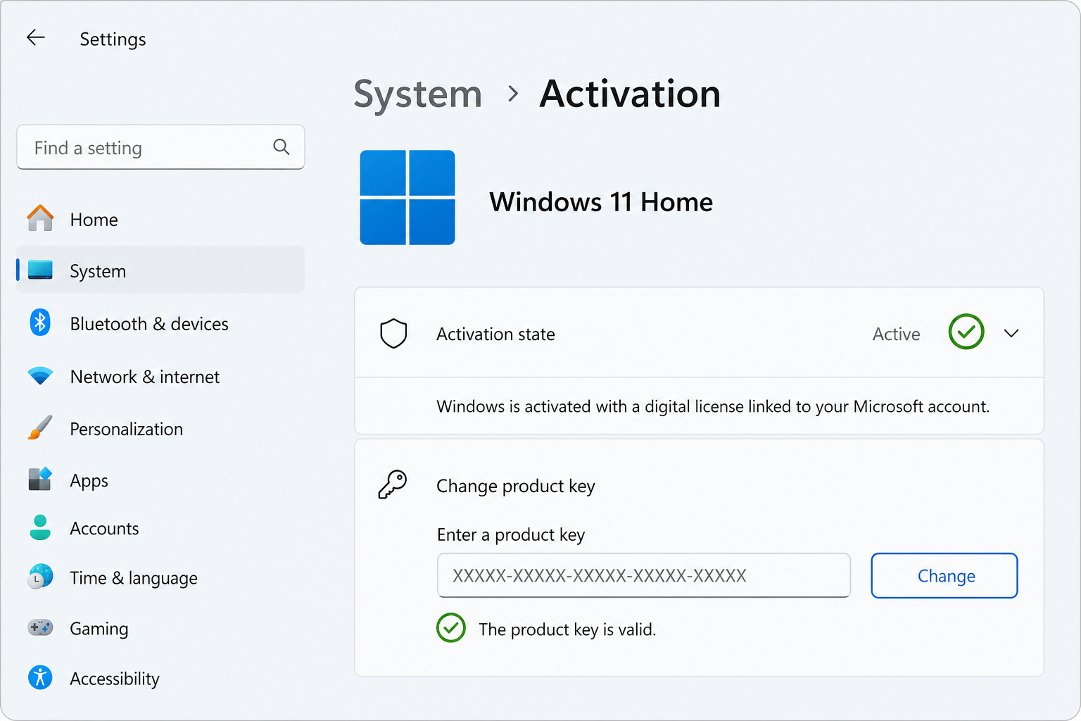Click the green Active checkmark icon
The image size is (1081, 721).
966,332
